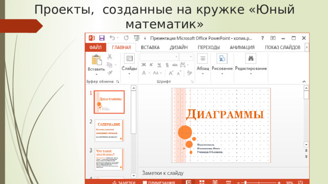Select slide 2 thumbnail Содержание

tap(109, 131)
